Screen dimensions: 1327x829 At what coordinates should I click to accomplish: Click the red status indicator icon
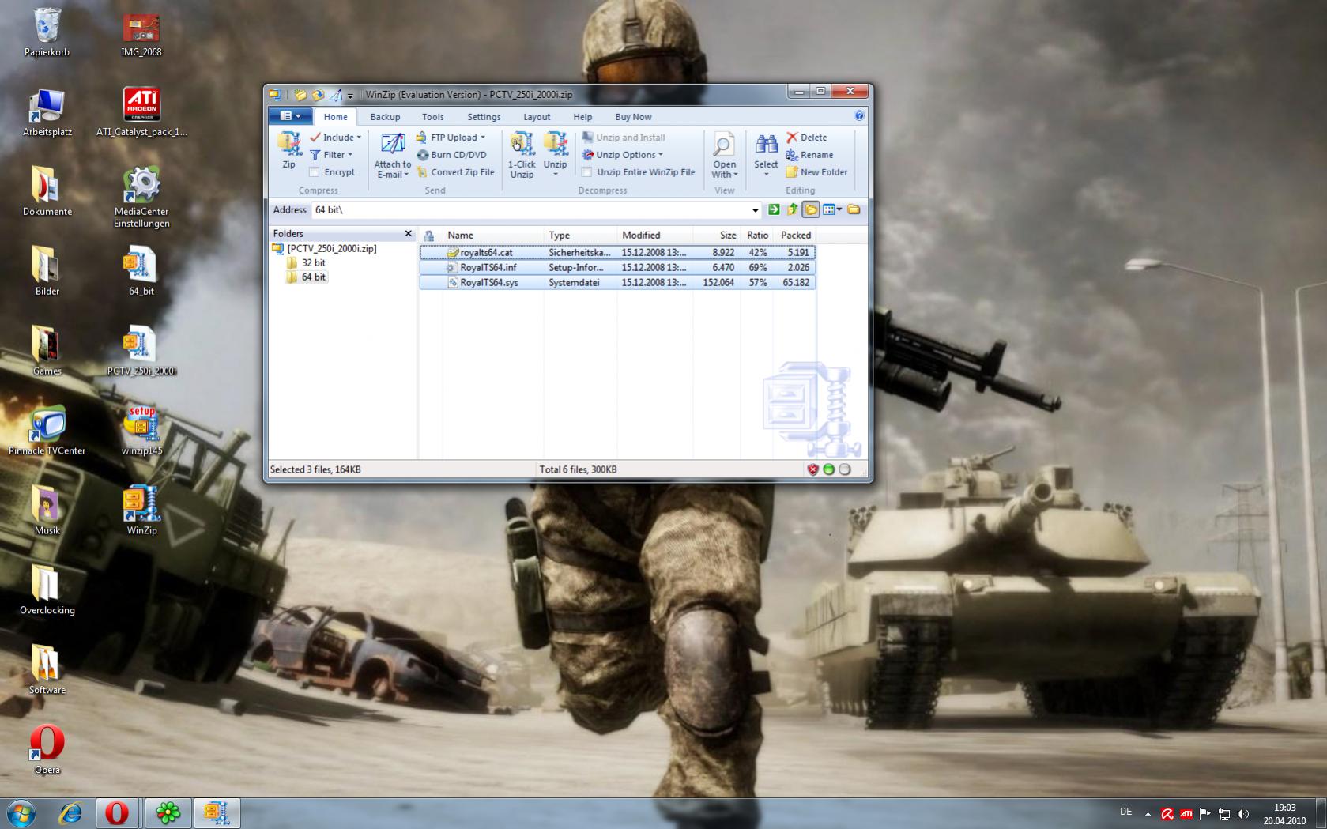click(812, 469)
